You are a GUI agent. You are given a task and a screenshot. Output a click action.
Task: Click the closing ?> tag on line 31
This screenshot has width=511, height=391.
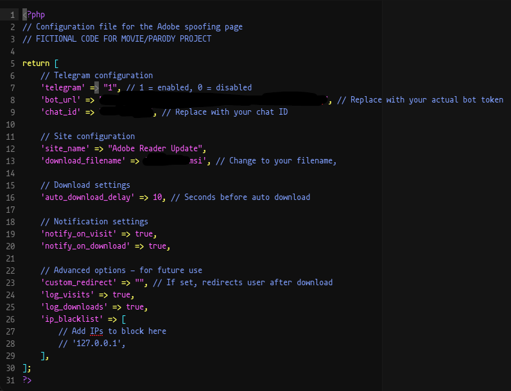tap(27, 380)
